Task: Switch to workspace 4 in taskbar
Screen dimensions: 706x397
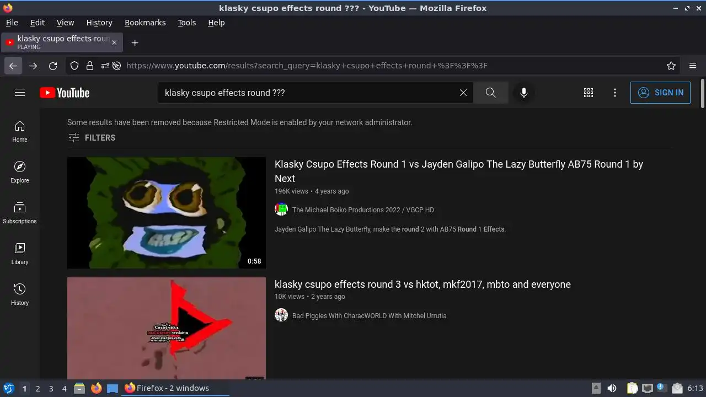Action: [x=64, y=388]
